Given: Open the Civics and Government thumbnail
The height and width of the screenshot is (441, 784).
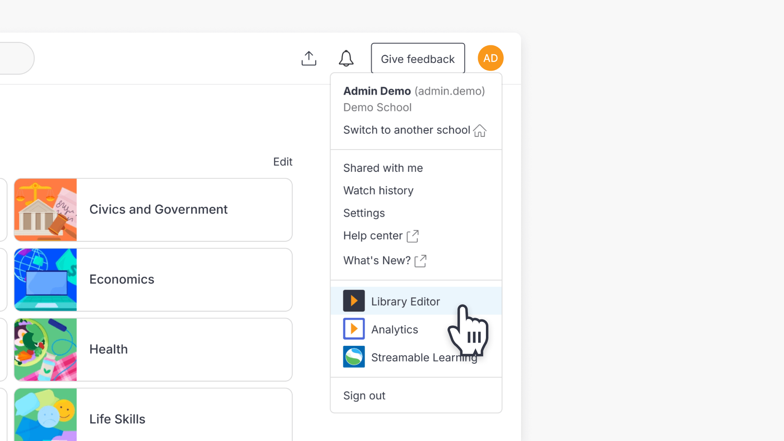Looking at the screenshot, I should coord(45,209).
